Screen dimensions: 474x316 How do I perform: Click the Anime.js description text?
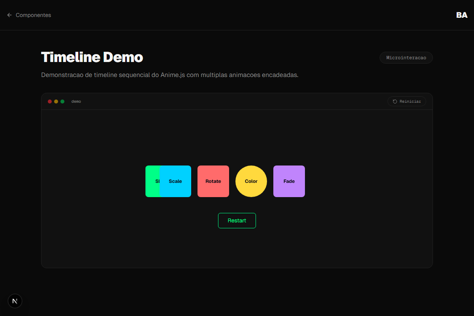point(170,75)
